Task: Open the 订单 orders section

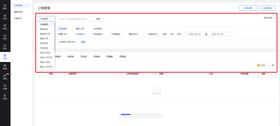Action: (x=5, y=57)
